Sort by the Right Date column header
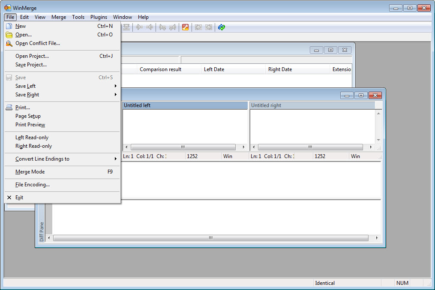This screenshot has width=435, height=290. pyautogui.click(x=297, y=69)
